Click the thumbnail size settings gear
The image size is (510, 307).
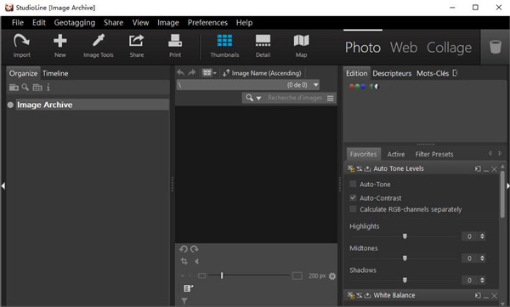(x=332, y=276)
